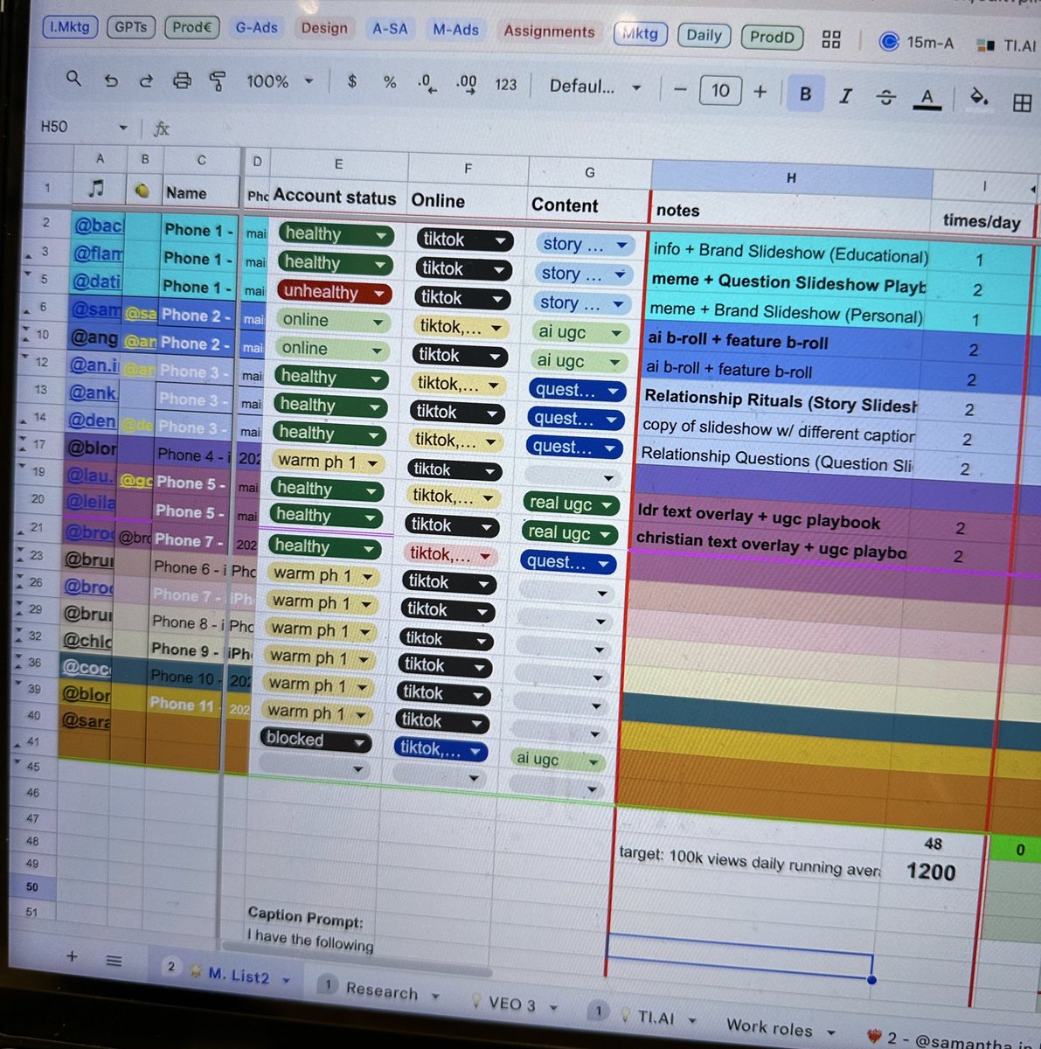
Task: Open the 123 number format menu
Action: (x=505, y=85)
